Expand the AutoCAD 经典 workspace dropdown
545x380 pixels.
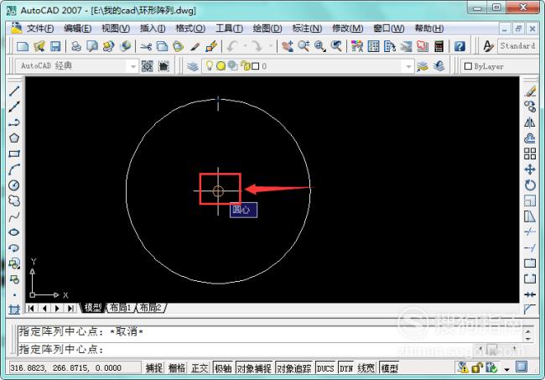point(132,66)
